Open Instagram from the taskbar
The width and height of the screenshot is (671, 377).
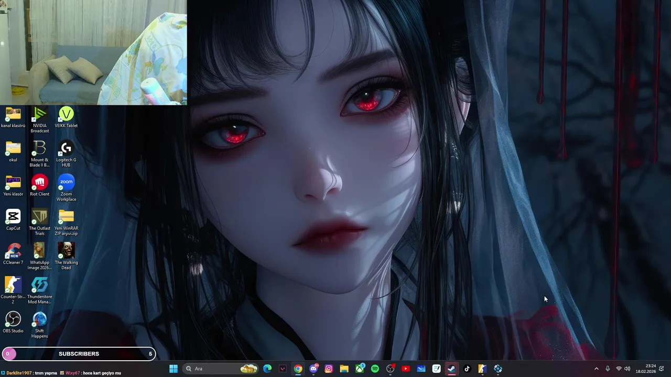(x=329, y=369)
